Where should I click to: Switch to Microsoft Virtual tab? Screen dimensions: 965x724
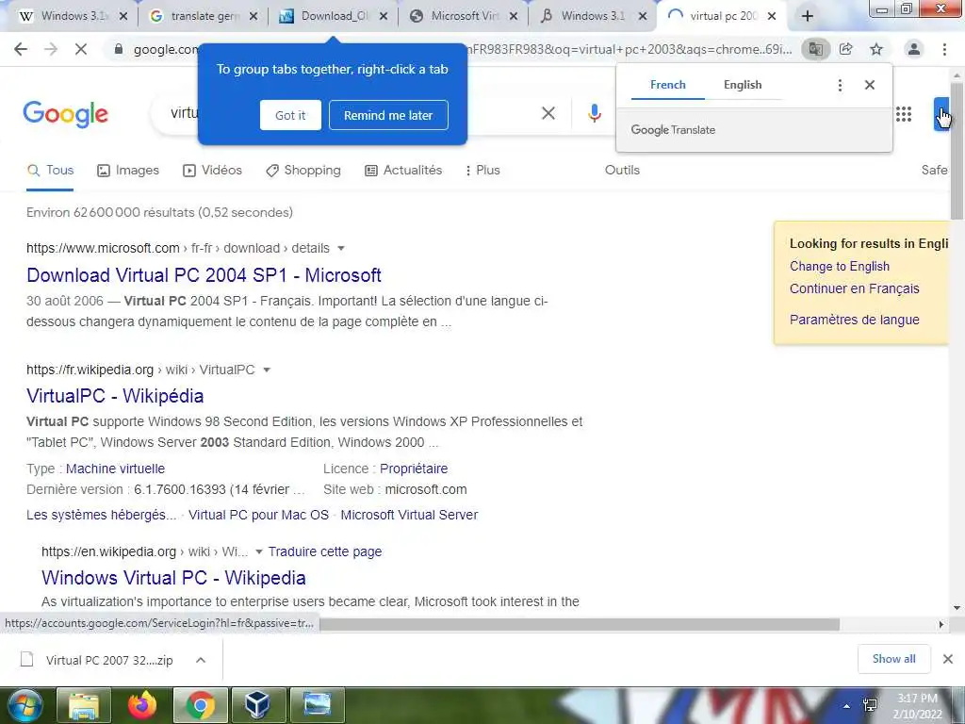[x=465, y=17]
